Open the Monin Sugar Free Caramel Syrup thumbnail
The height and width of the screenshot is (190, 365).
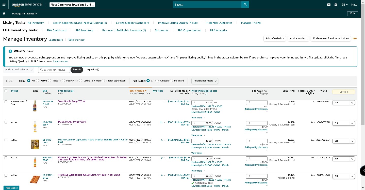pyautogui.click(x=35, y=162)
